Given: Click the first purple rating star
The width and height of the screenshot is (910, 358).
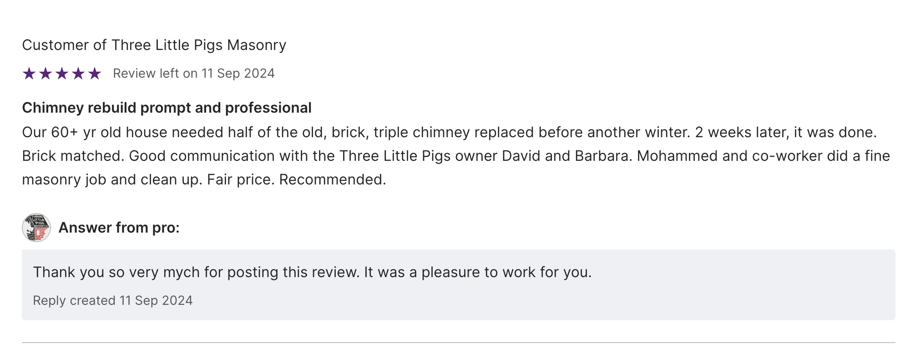Looking at the screenshot, I should (x=29, y=73).
